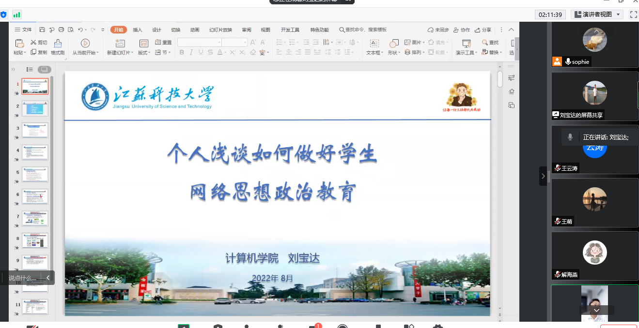The height and width of the screenshot is (328, 639).
Task: Switch to outline view in slide panel
Action: (x=30, y=70)
